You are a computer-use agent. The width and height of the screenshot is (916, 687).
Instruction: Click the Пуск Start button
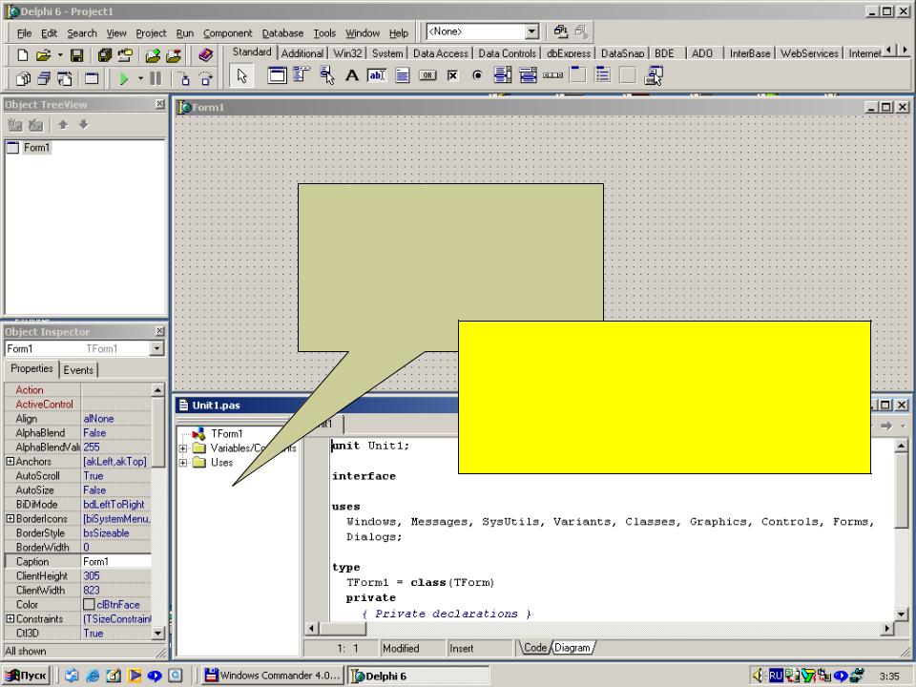coord(26,676)
